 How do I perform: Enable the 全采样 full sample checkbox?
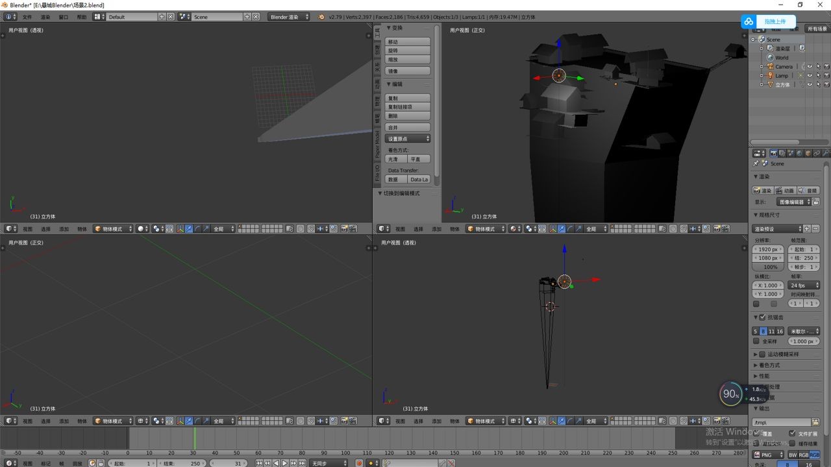click(756, 341)
